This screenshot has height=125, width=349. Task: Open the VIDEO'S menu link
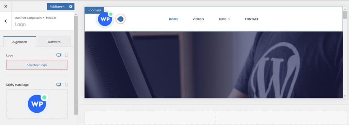tap(198, 19)
